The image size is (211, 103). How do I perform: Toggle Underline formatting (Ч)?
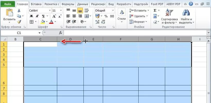(x=43, y=16)
